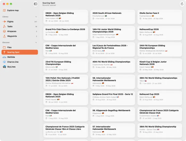Image resolution: width=186 pixels, height=141 pixels.
Task: Open 39th FAI World Gliding Championships
Action: [160, 82]
